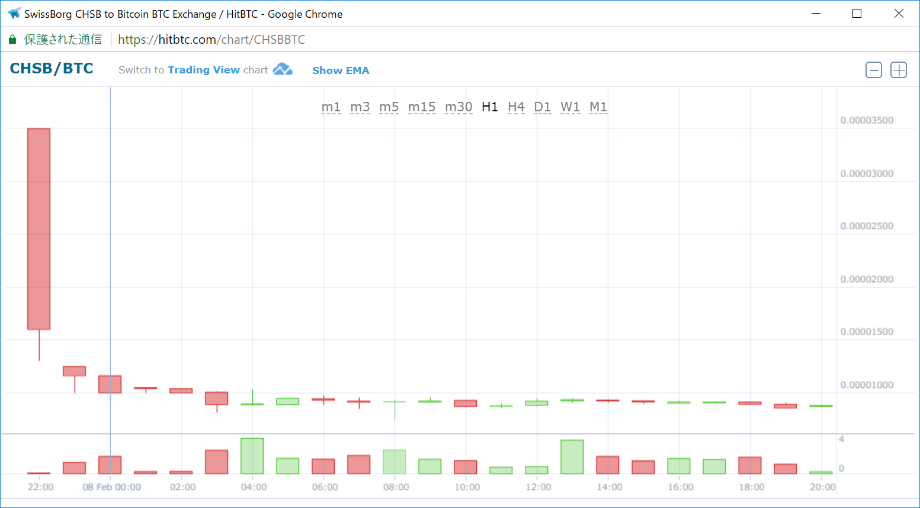Toggle the EMA overlay via Show EMA
The width and height of the screenshot is (920, 508).
(341, 70)
